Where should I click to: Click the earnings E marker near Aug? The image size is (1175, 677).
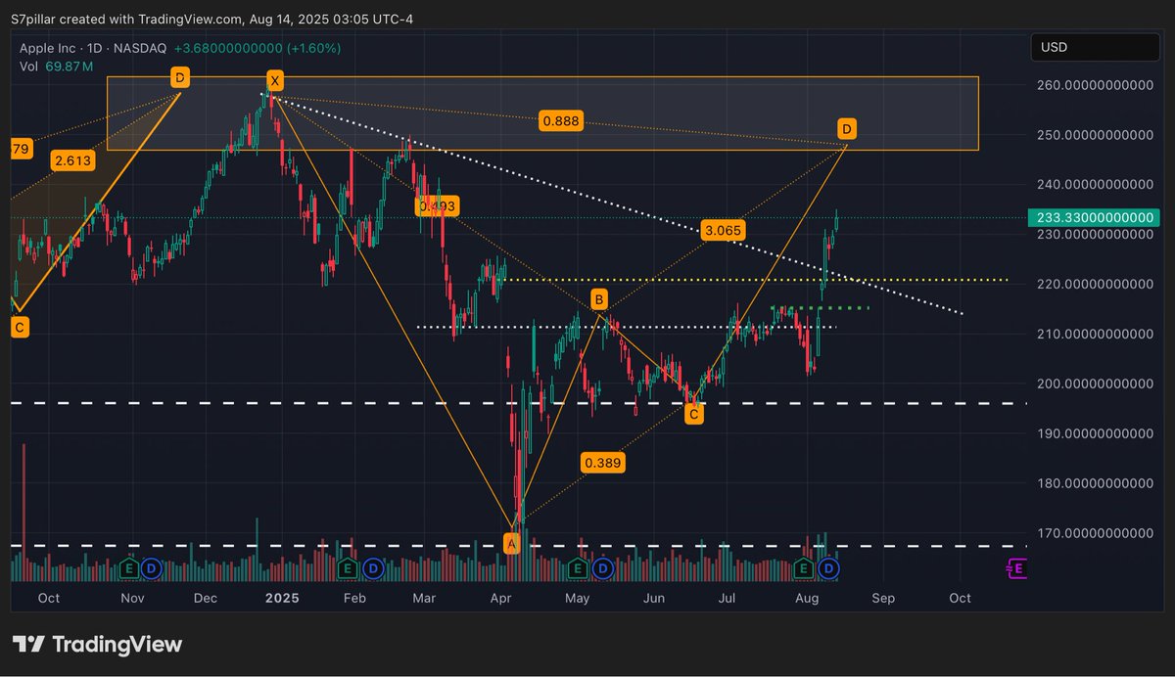click(804, 567)
